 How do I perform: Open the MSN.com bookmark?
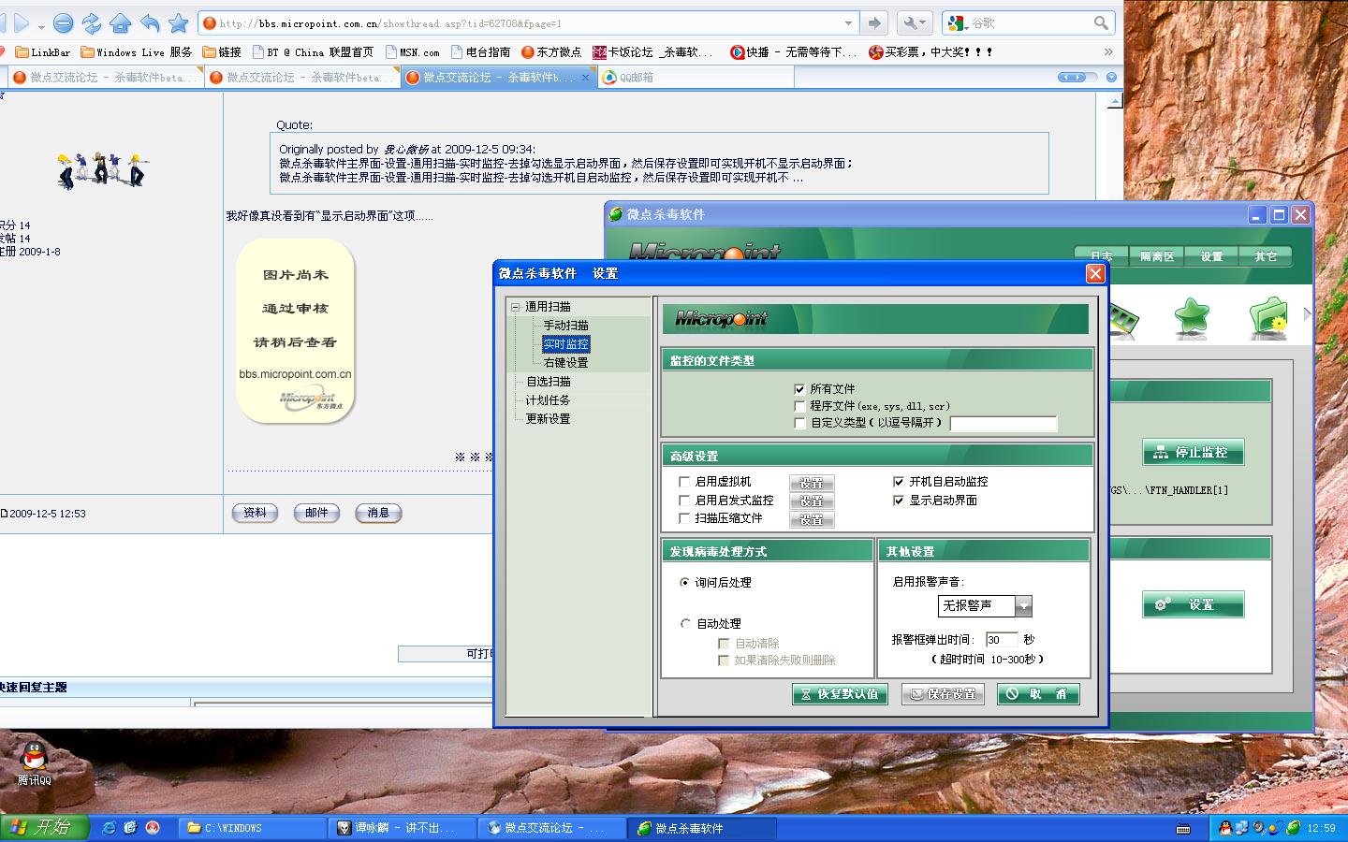click(x=412, y=52)
